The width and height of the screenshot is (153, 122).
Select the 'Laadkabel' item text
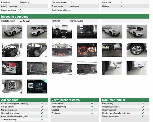(56, 110)
